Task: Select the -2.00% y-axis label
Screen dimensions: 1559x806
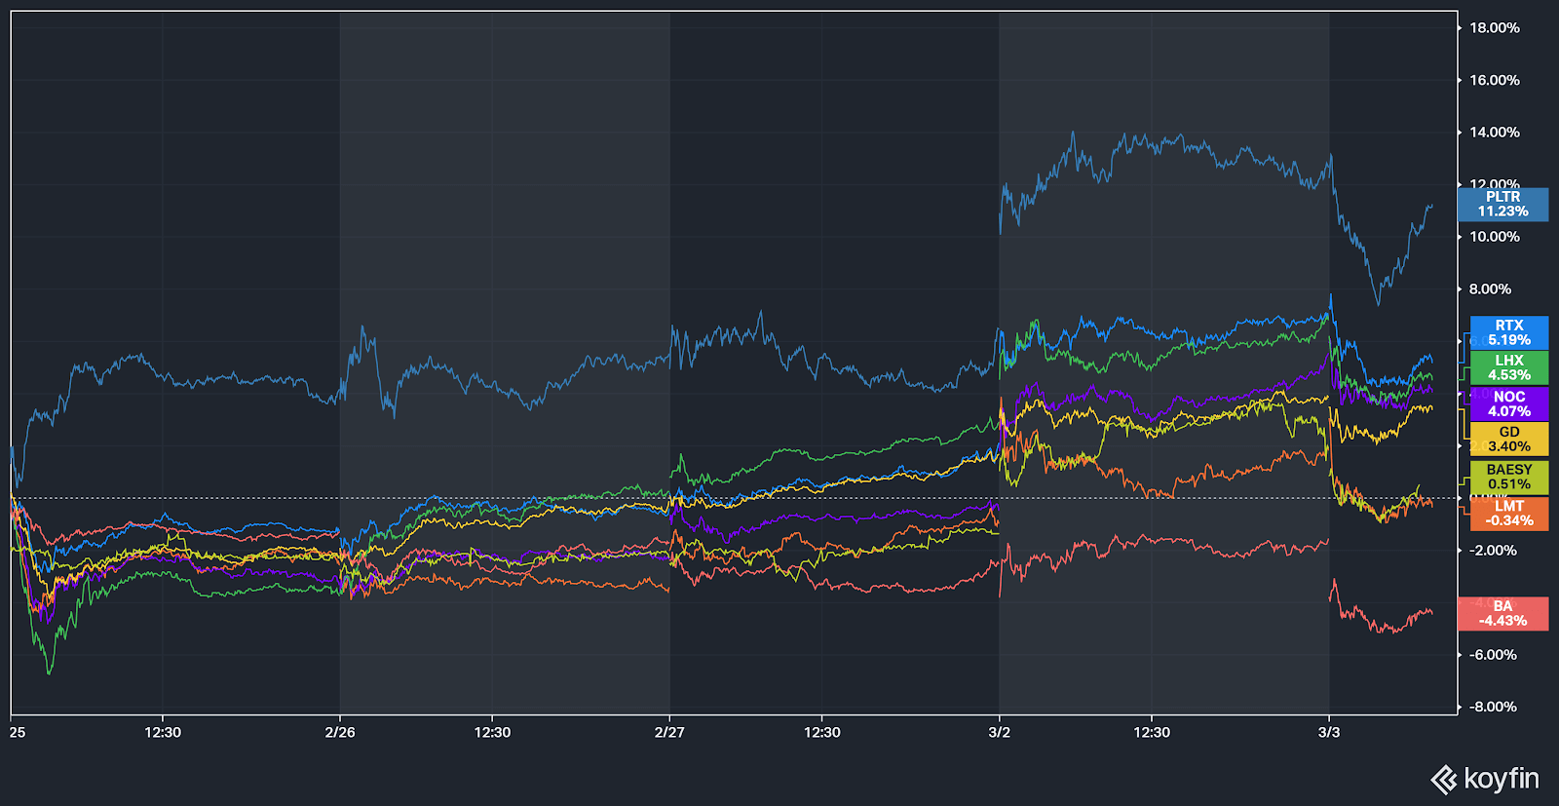Action: (1492, 551)
